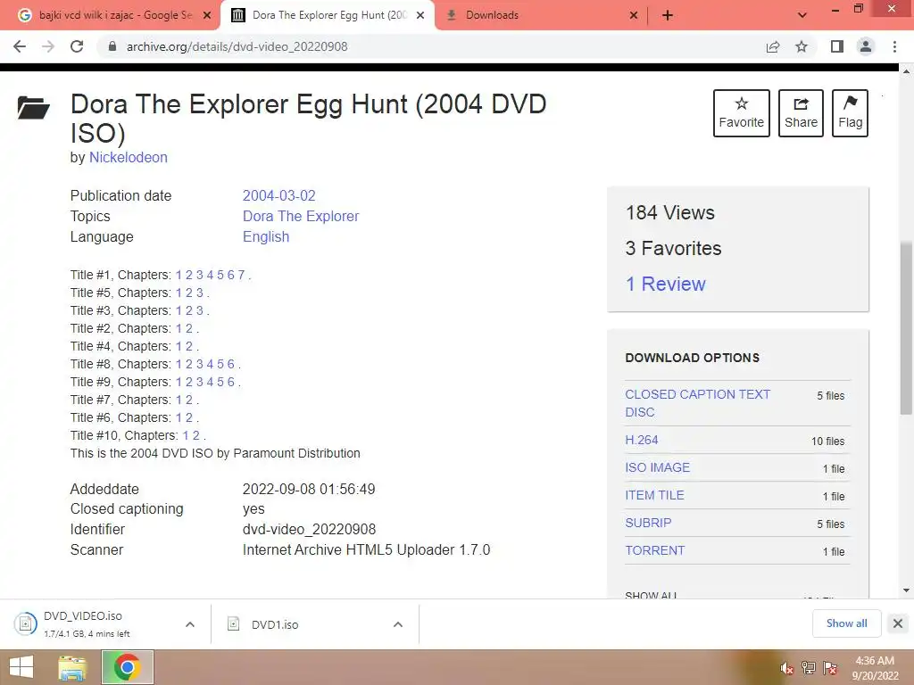Jump to Title #8 chapter 6
The height and width of the screenshot is (685, 914).
[x=231, y=364]
